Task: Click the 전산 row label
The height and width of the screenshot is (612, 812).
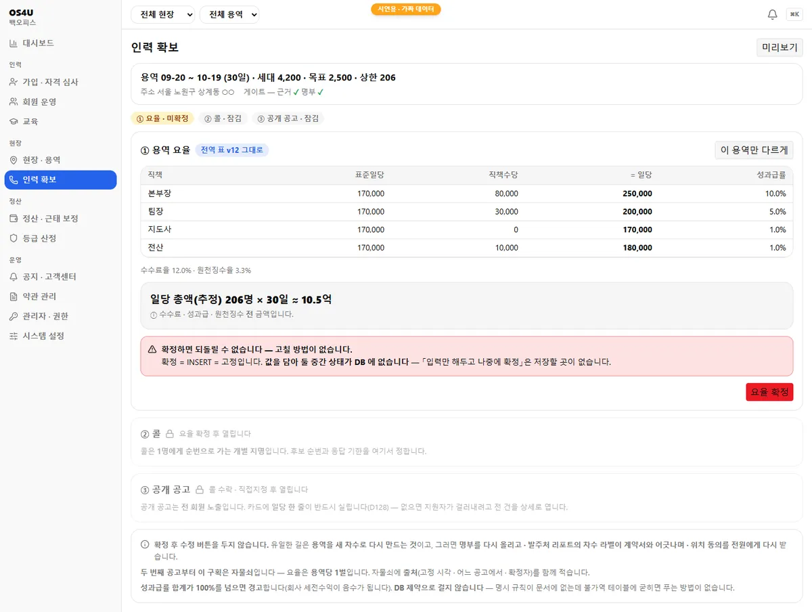Action: [156, 248]
